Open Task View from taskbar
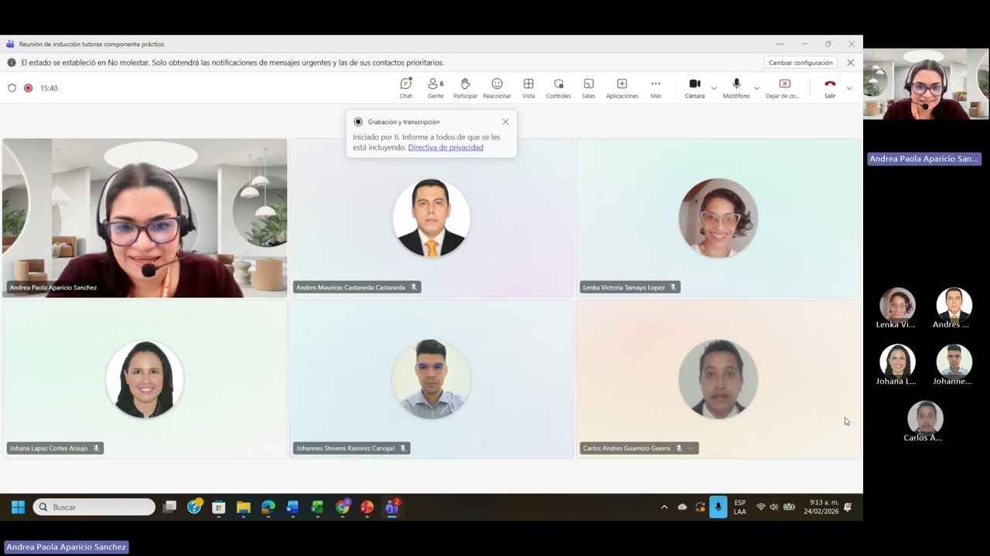Viewport: 990px width, 556px height. click(170, 507)
